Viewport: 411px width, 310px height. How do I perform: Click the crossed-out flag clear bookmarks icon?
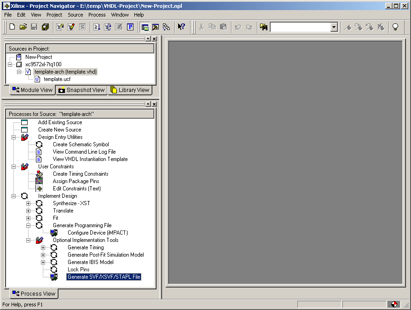pos(381,27)
